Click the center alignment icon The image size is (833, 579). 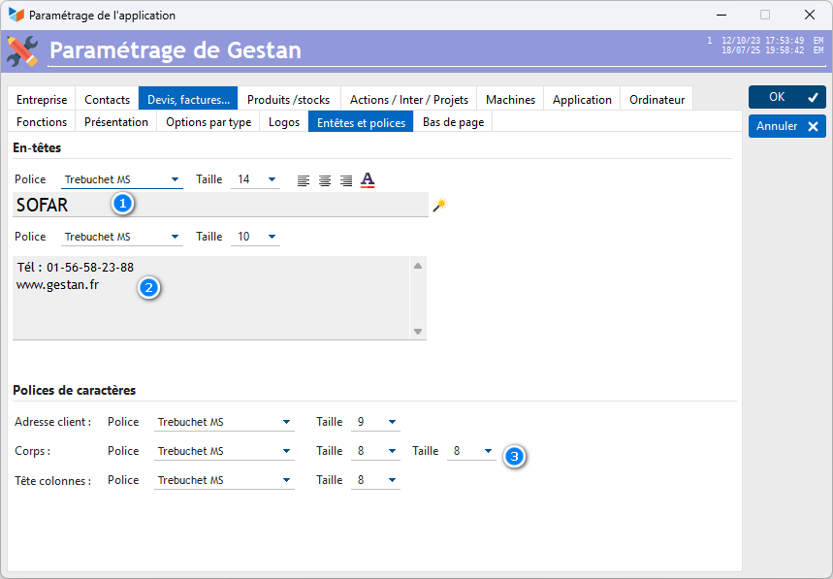[325, 180]
